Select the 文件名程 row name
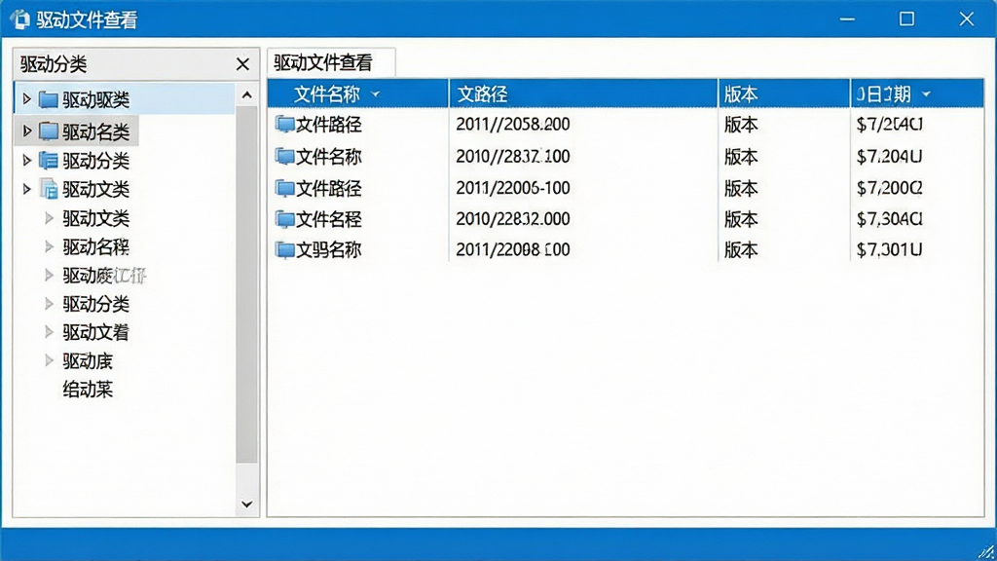The width and height of the screenshot is (997, 561). pos(329,219)
